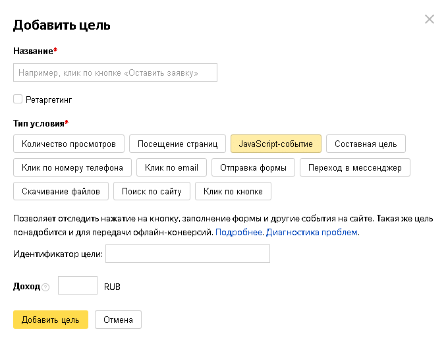Pick Поиск по сайту option
The width and height of the screenshot is (448, 340).
pos(152,191)
